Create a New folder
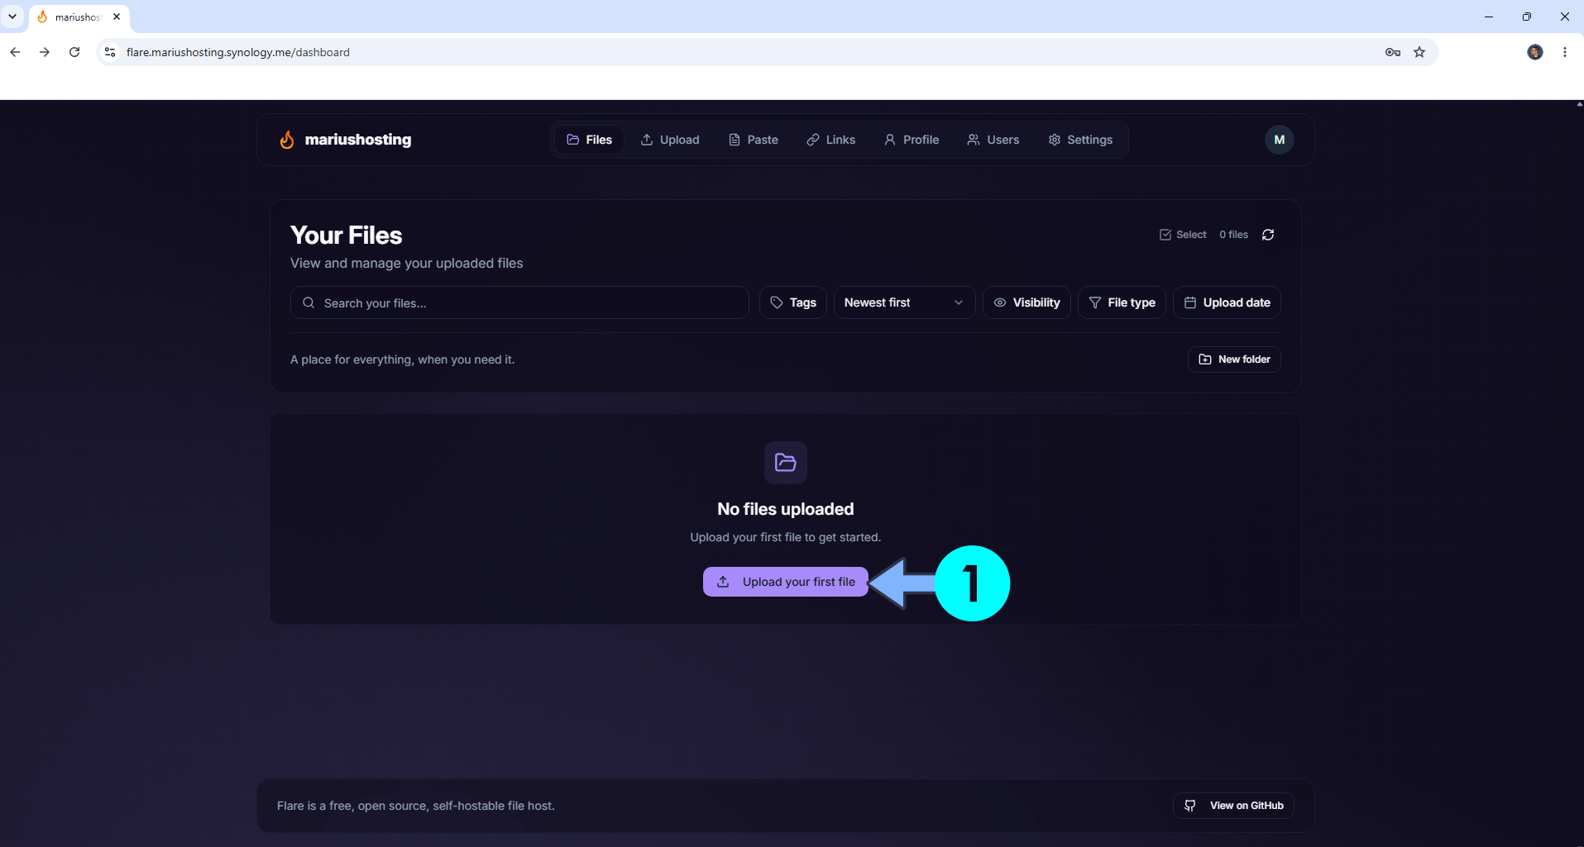Image resolution: width=1584 pixels, height=847 pixels. (1234, 359)
